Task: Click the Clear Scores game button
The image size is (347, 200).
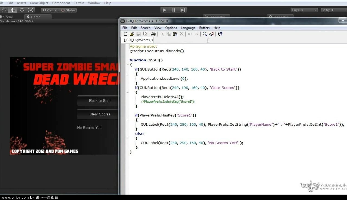Action: pyautogui.click(x=98, y=114)
